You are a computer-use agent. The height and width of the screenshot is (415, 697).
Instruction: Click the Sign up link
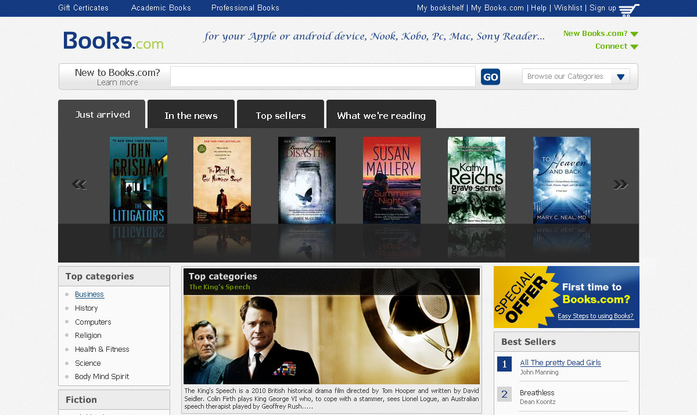click(x=603, y=8)
